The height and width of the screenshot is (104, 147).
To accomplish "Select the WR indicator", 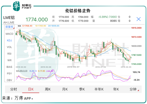I will [9, 60].
